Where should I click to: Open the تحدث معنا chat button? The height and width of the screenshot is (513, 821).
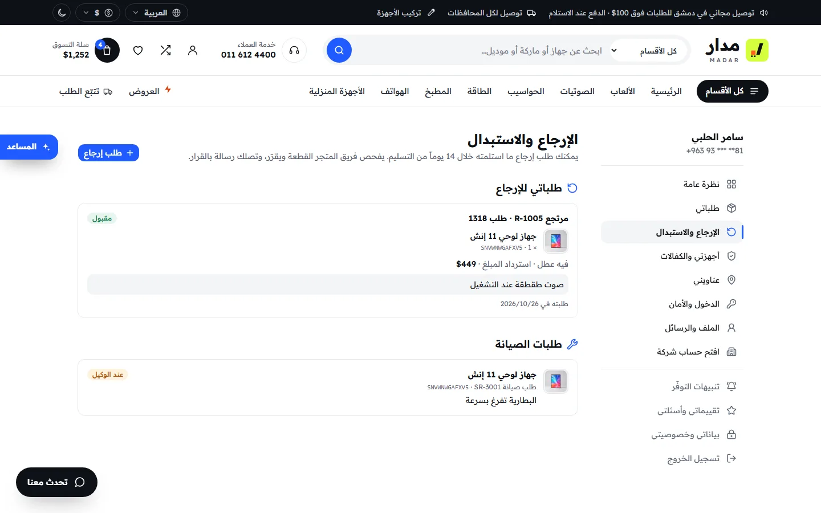56,482
